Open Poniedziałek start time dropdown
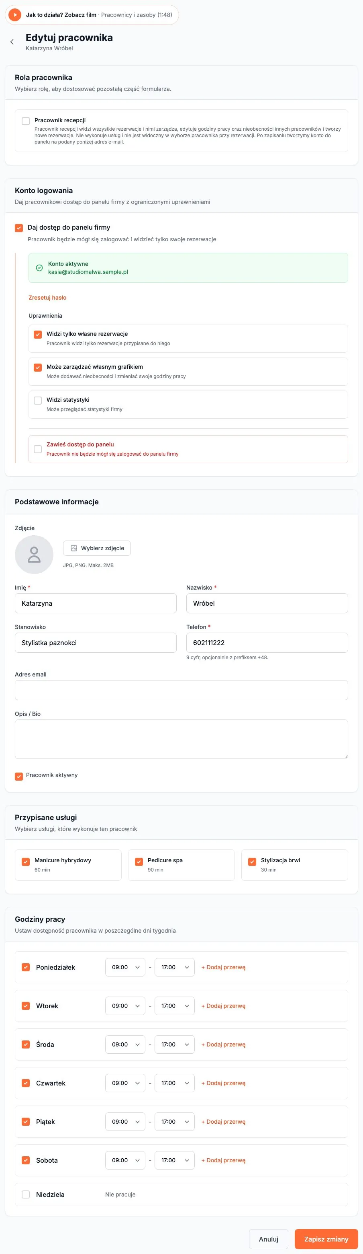This screenshot has width=363, height=1254. (x=125, y=967)
